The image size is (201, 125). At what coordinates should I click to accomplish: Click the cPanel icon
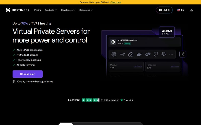(x=148, y=54)
